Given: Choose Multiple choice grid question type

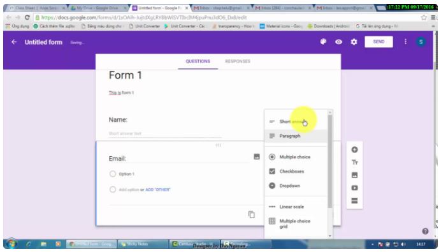Looking at the screenshot, I should pos(296,223).
